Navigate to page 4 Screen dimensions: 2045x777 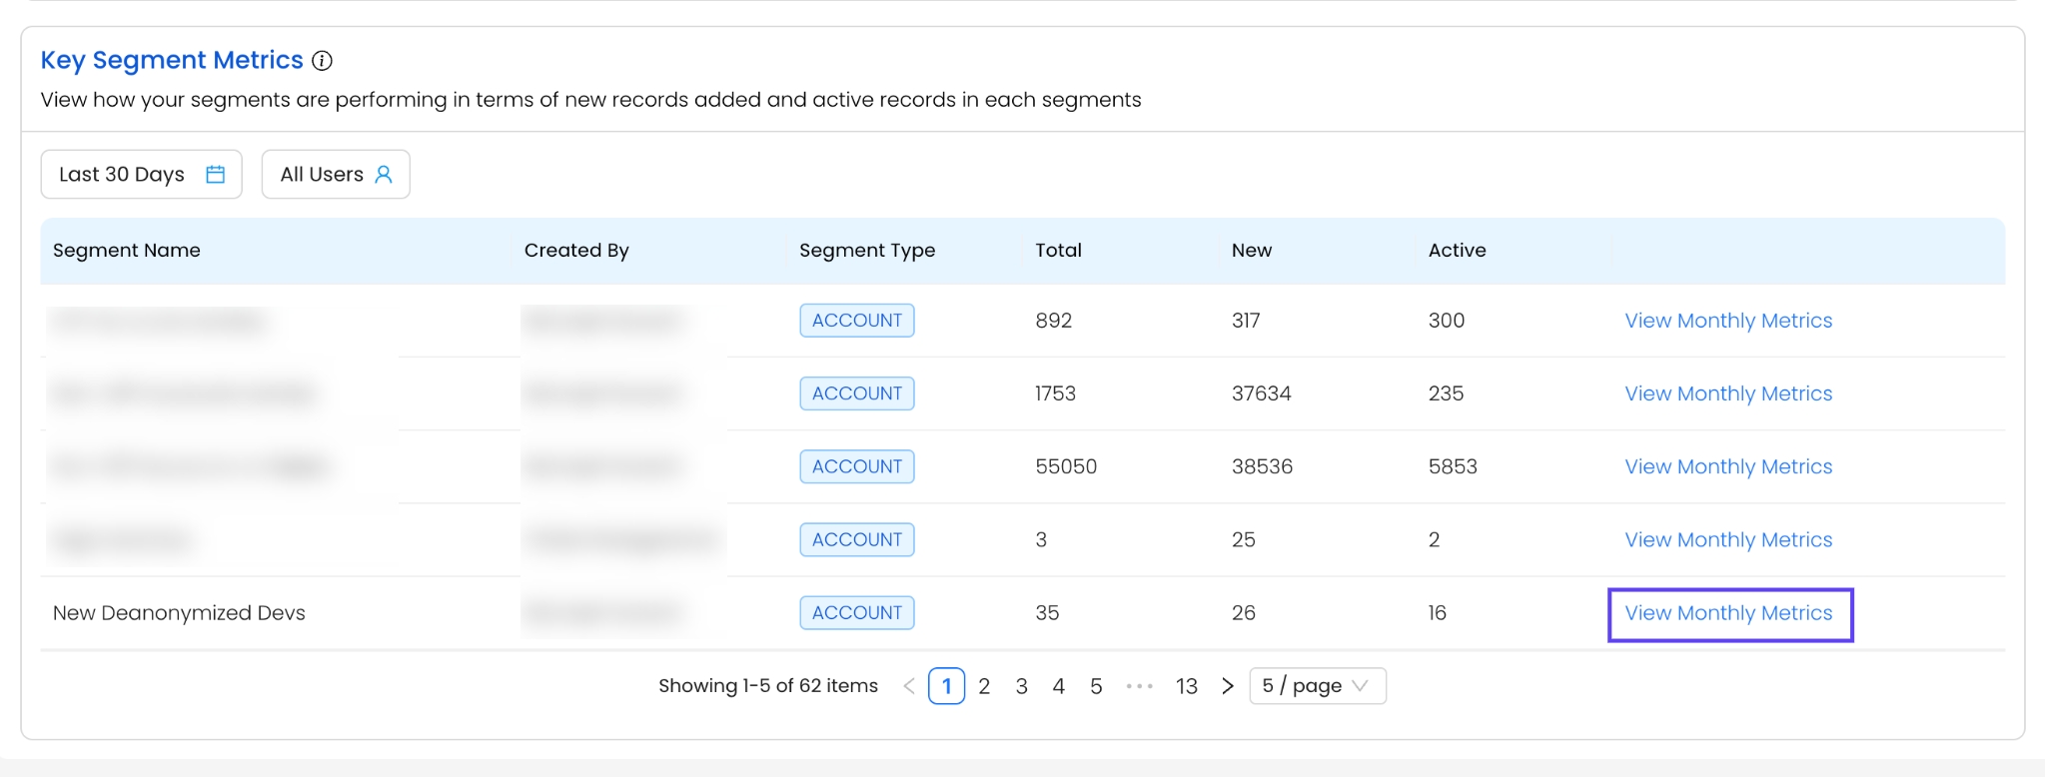(1058, 686)
